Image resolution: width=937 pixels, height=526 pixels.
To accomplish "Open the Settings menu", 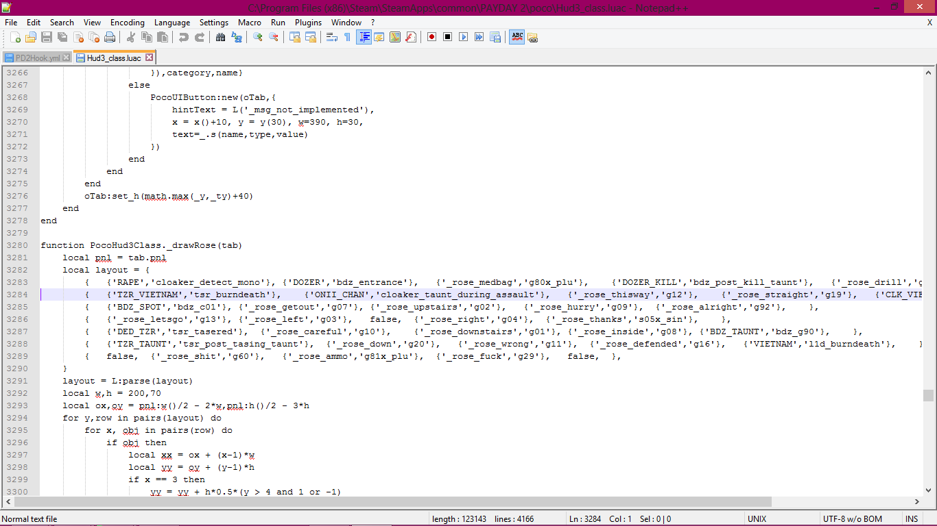I will coord(214,23).
